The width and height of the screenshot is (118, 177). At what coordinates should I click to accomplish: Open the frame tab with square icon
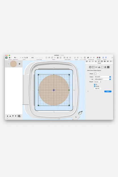click(x=102, y=61)
